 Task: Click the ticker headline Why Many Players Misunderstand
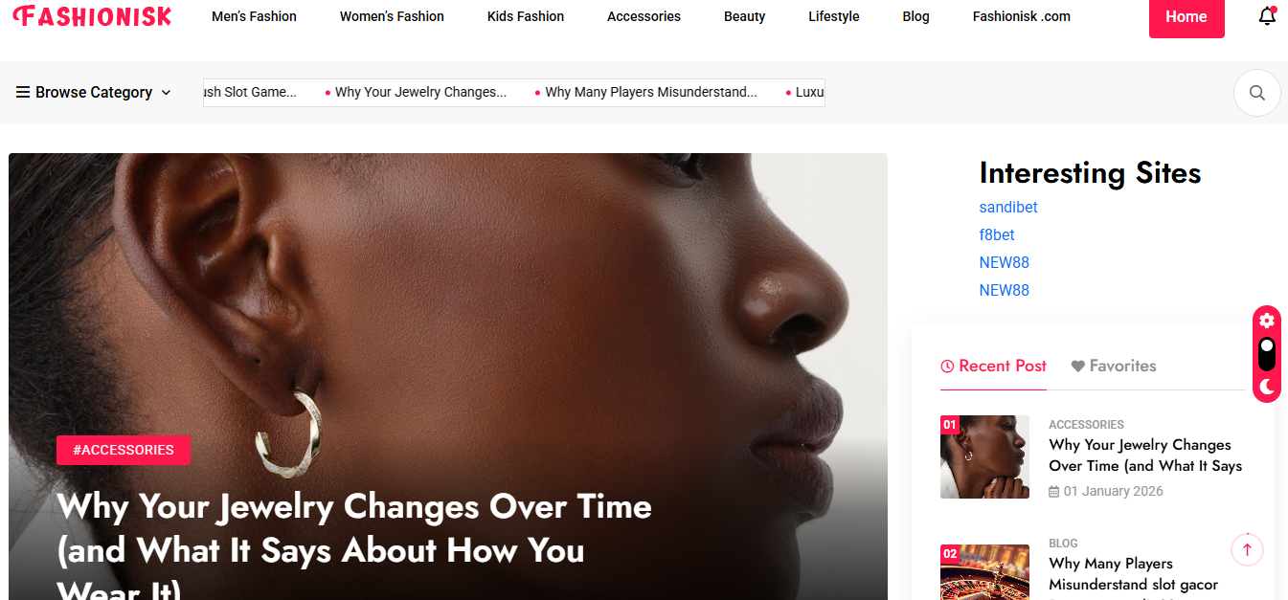pyautogui.click(x=650, y=92)
